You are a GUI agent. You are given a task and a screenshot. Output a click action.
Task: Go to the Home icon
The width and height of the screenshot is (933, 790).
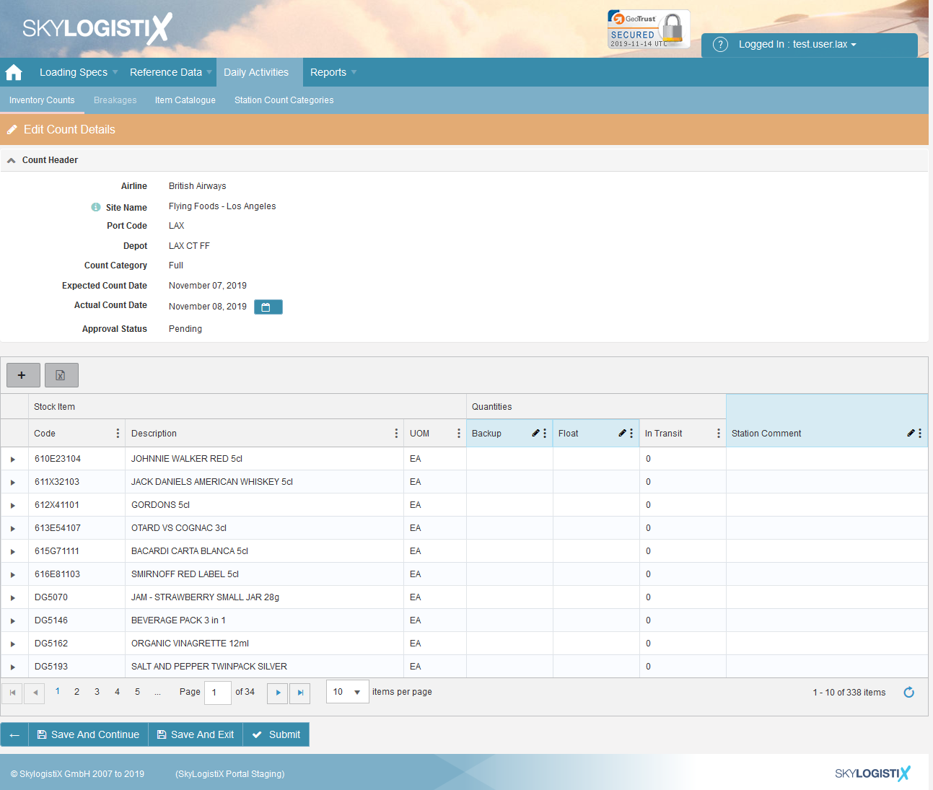pyautogui.click(x=14, y=72)
